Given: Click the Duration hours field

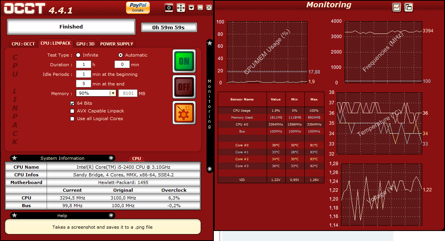Looking at the screenshot, I should [84, 64].
